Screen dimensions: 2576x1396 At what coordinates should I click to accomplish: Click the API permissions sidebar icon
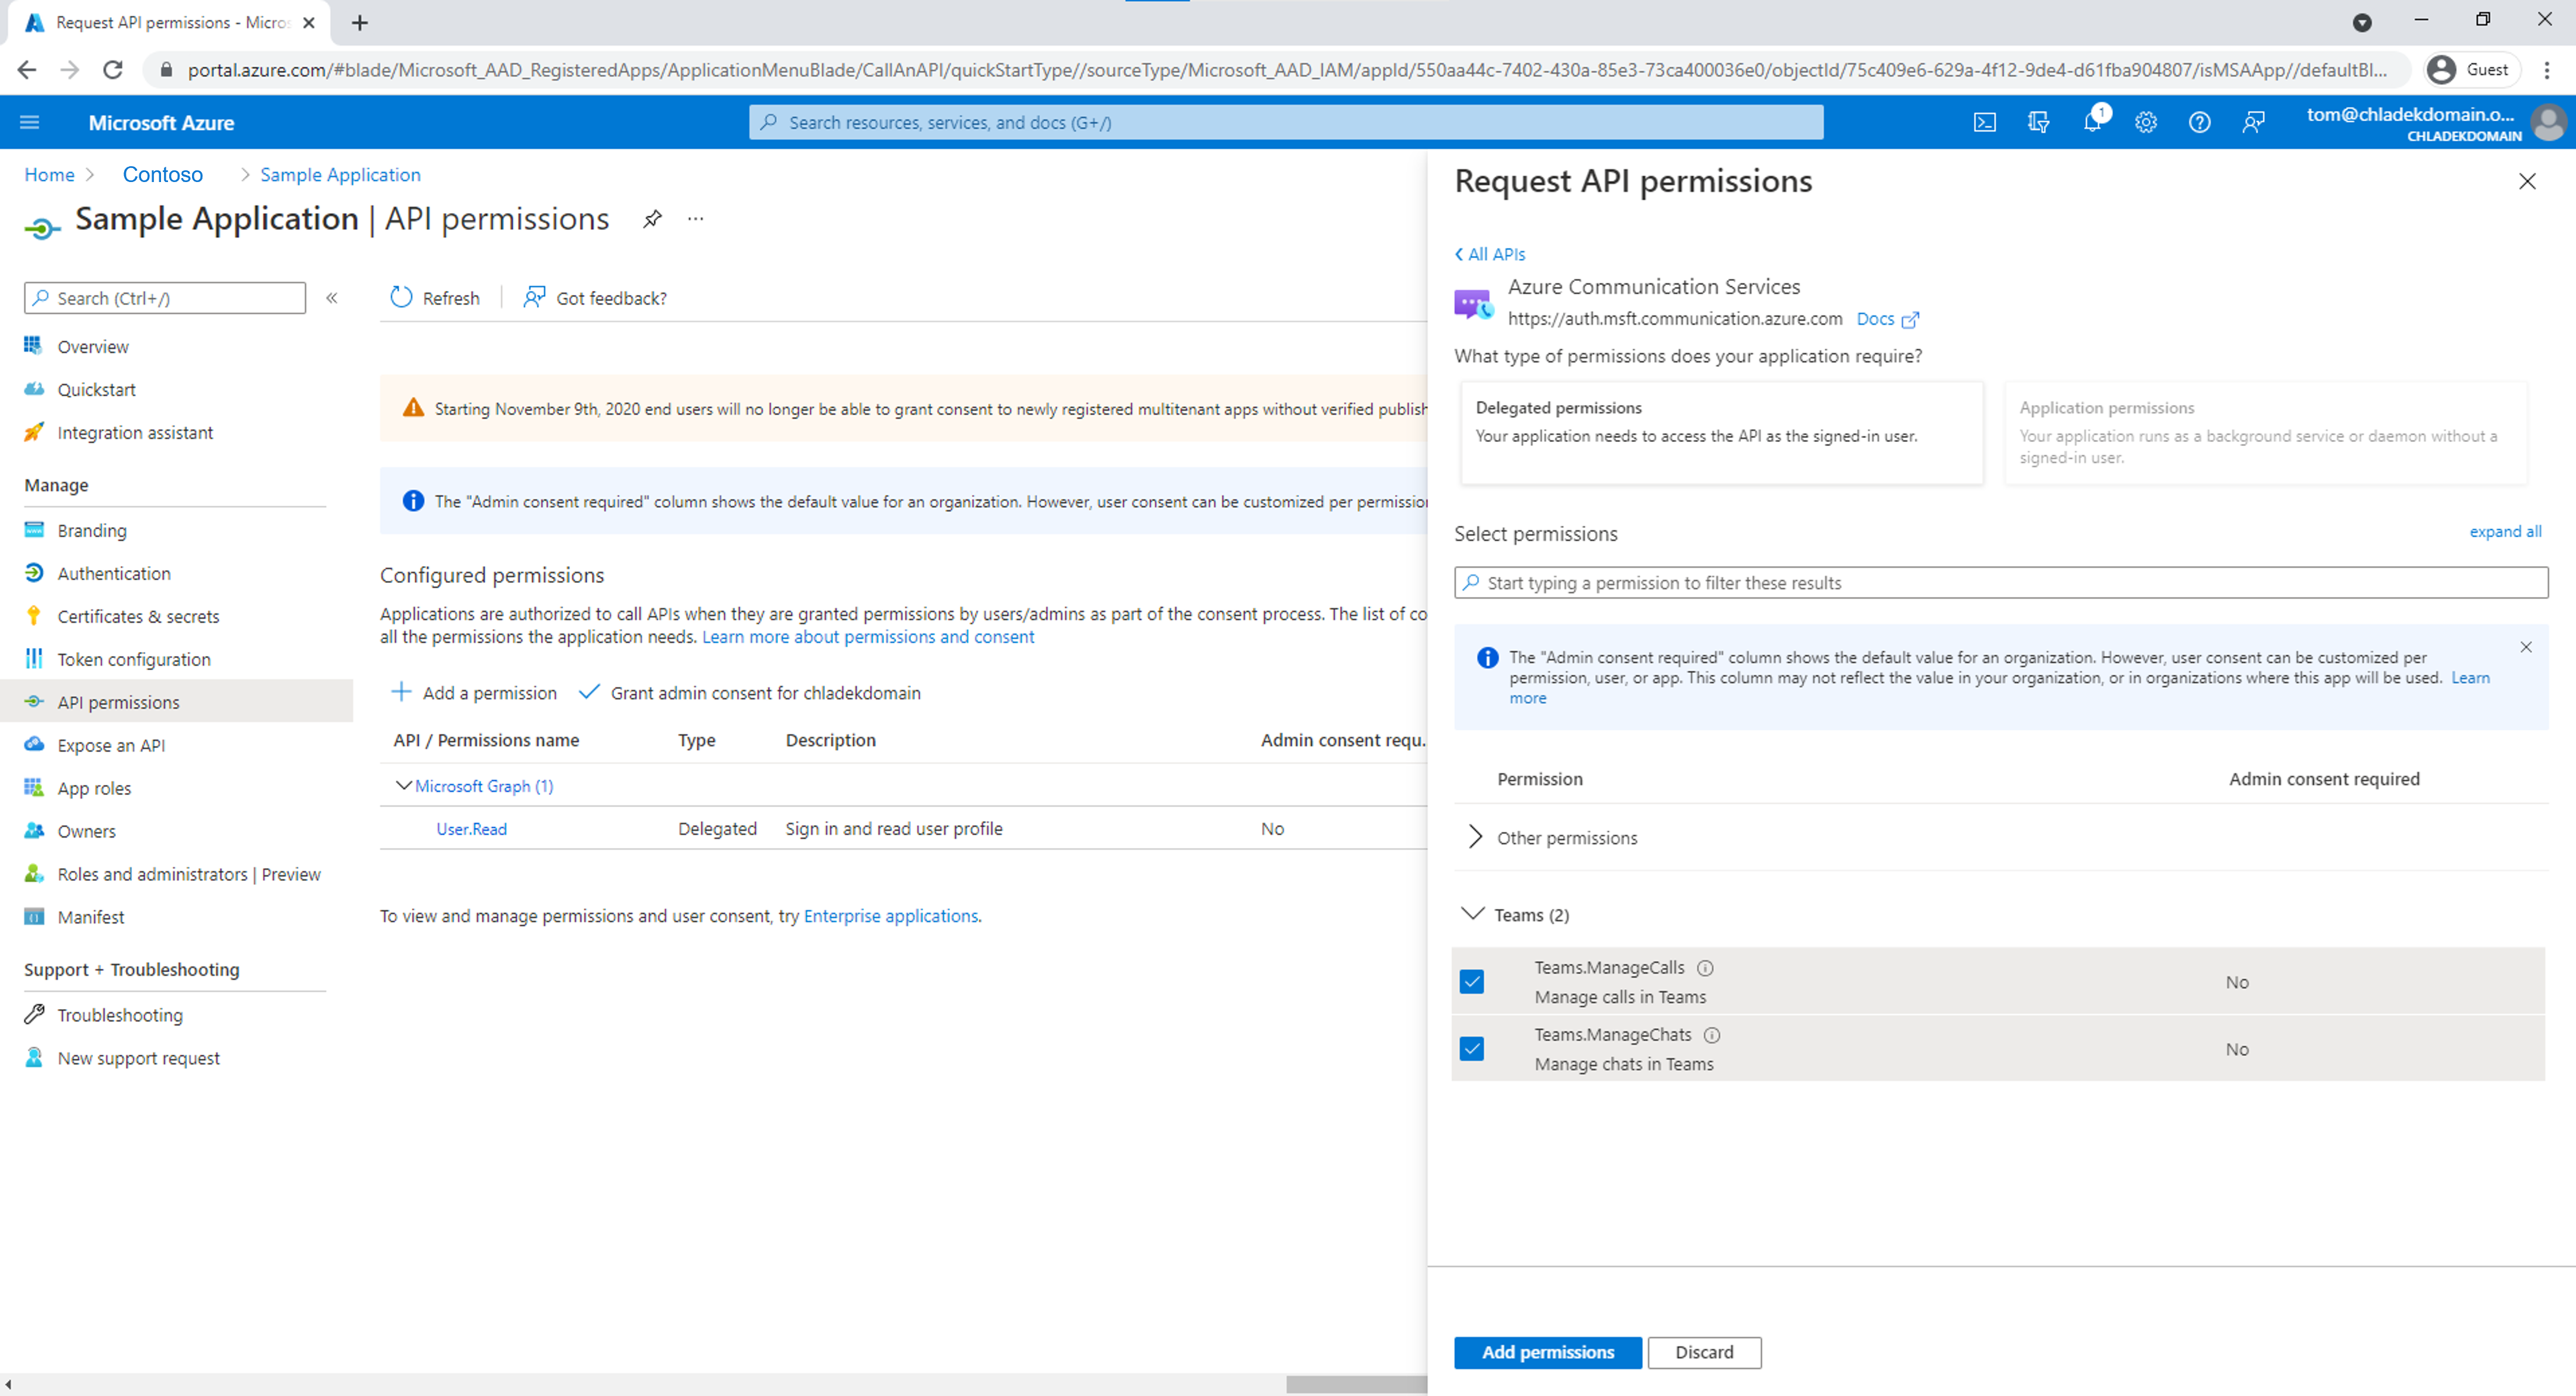pyautogui.click(x=31, y=701)
